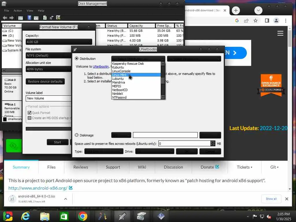Click the blue Help question-mark toolbar icon

(x=29, y=18)
